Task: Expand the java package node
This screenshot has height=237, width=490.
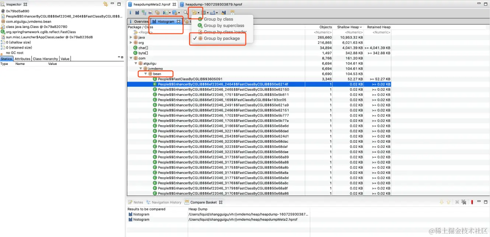Action: tap(131, 38)
